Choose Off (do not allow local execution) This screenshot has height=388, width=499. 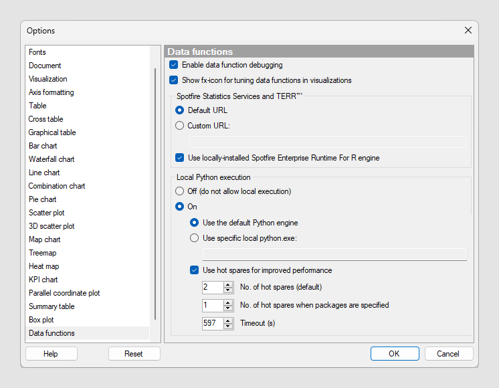[179, 191]
